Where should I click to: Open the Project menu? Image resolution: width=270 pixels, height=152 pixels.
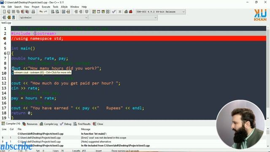pos(35,7)
